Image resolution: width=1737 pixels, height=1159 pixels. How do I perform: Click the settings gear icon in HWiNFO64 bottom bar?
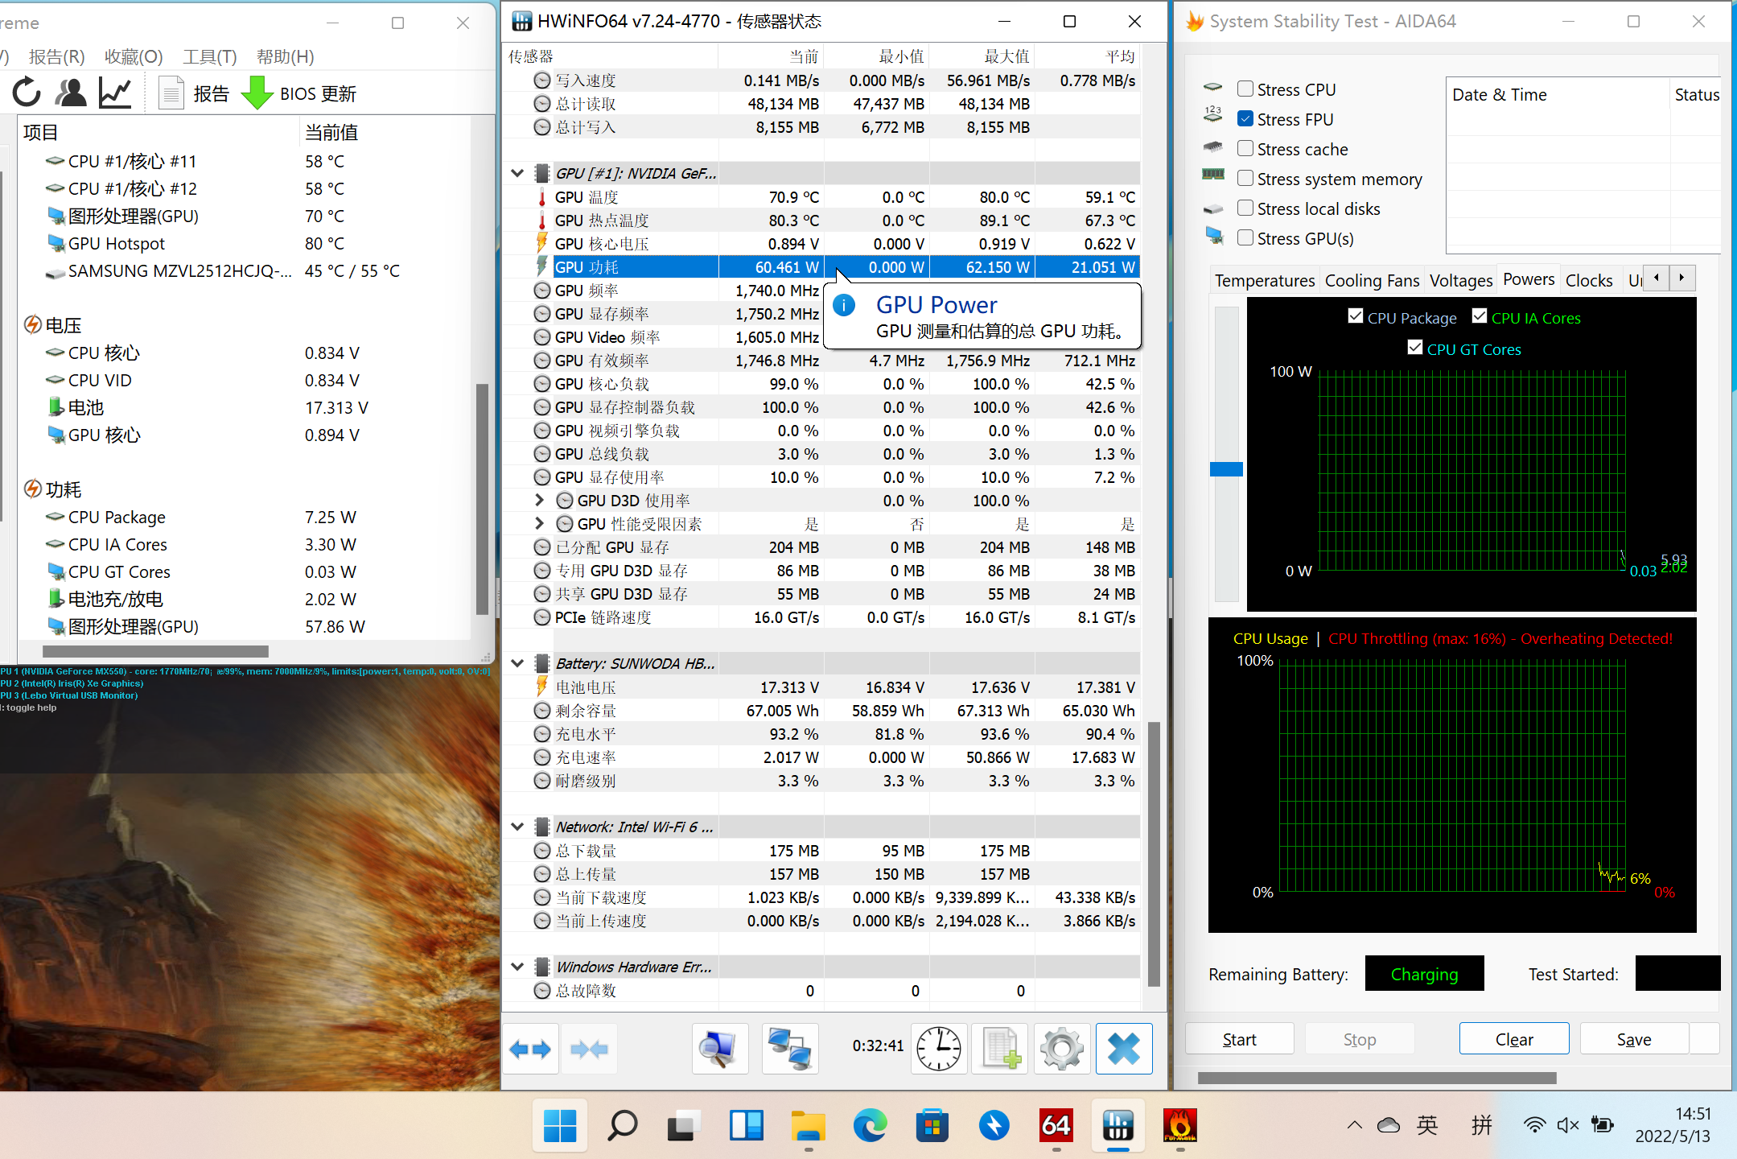pyautogui.click(x=1061, y=1050)
